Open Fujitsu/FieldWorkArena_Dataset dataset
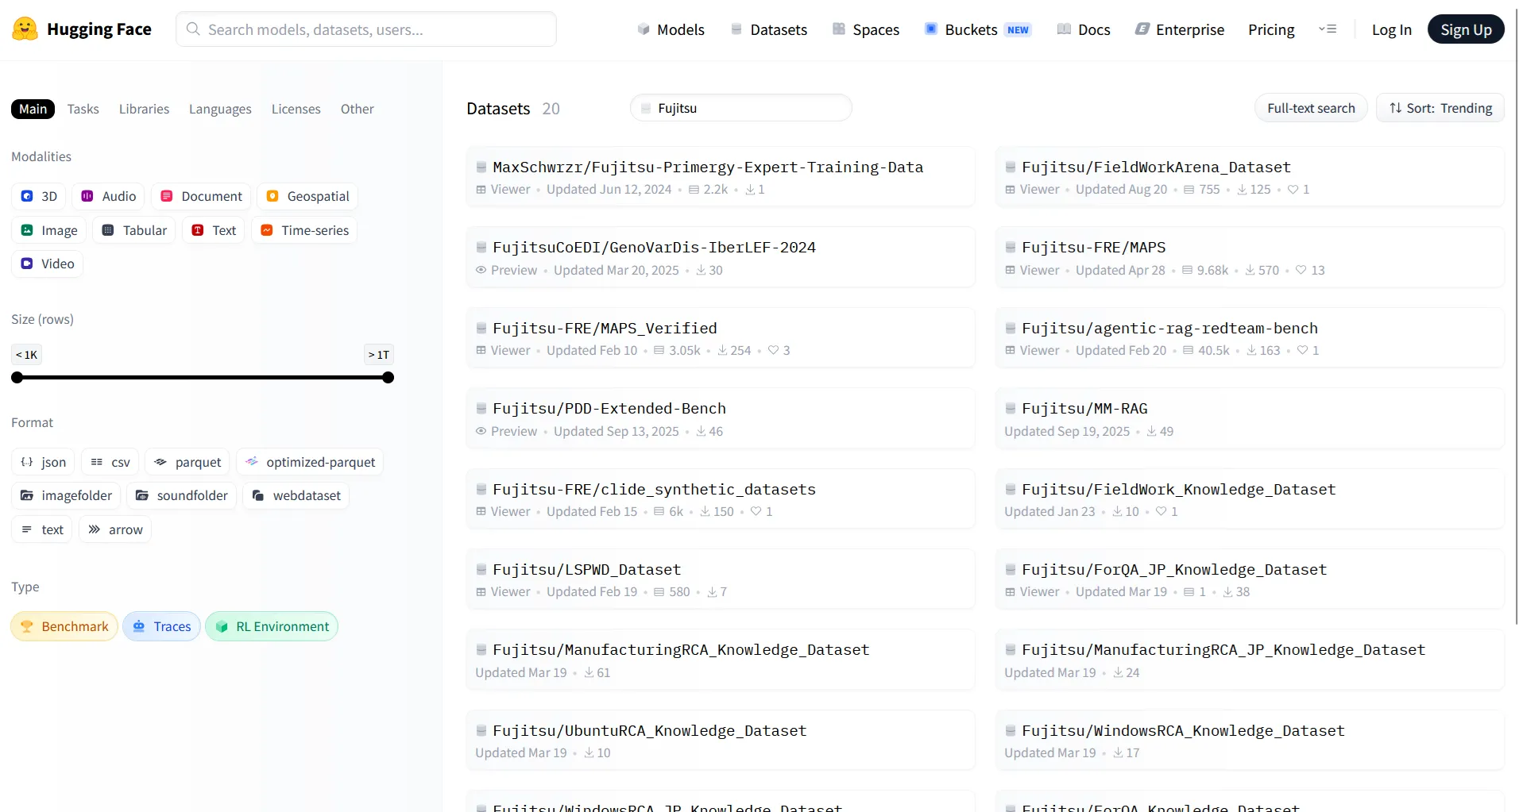 pyautogui.click(x=1250, y=177)
